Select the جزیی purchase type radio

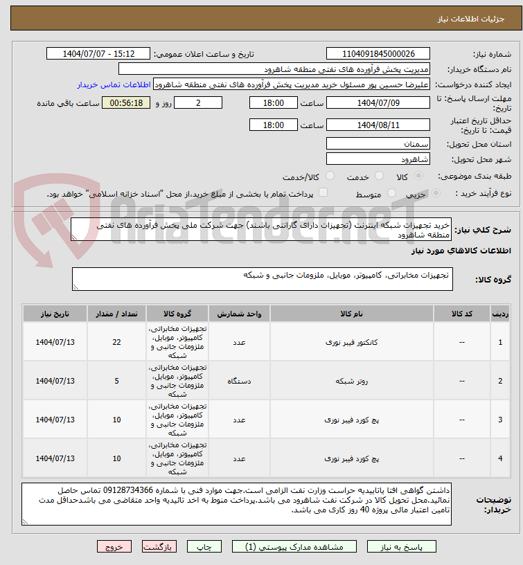436,193
